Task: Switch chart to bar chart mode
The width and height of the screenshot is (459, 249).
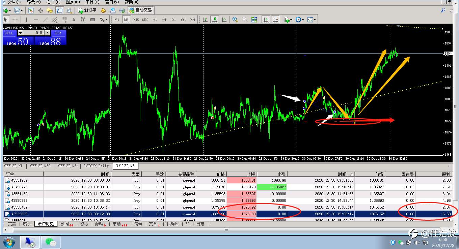Action: 205,20
